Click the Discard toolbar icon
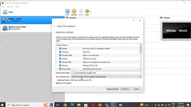Image resolution: width=191 pixels, height=107 pixels. 81,11
